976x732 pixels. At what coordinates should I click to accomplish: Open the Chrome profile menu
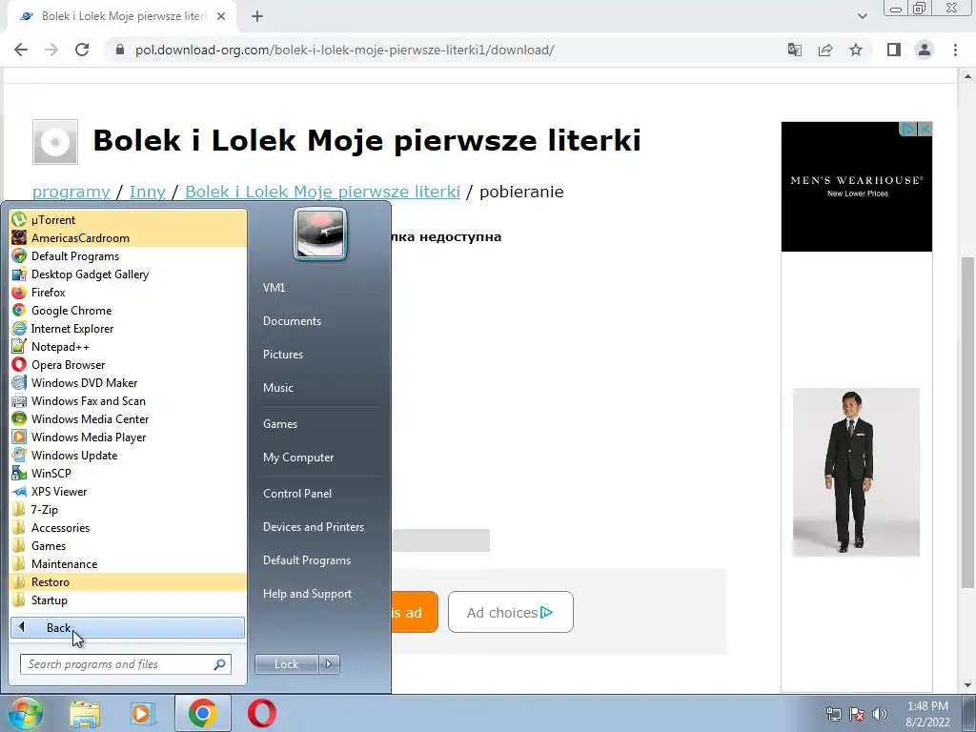(x=925, y=50)
